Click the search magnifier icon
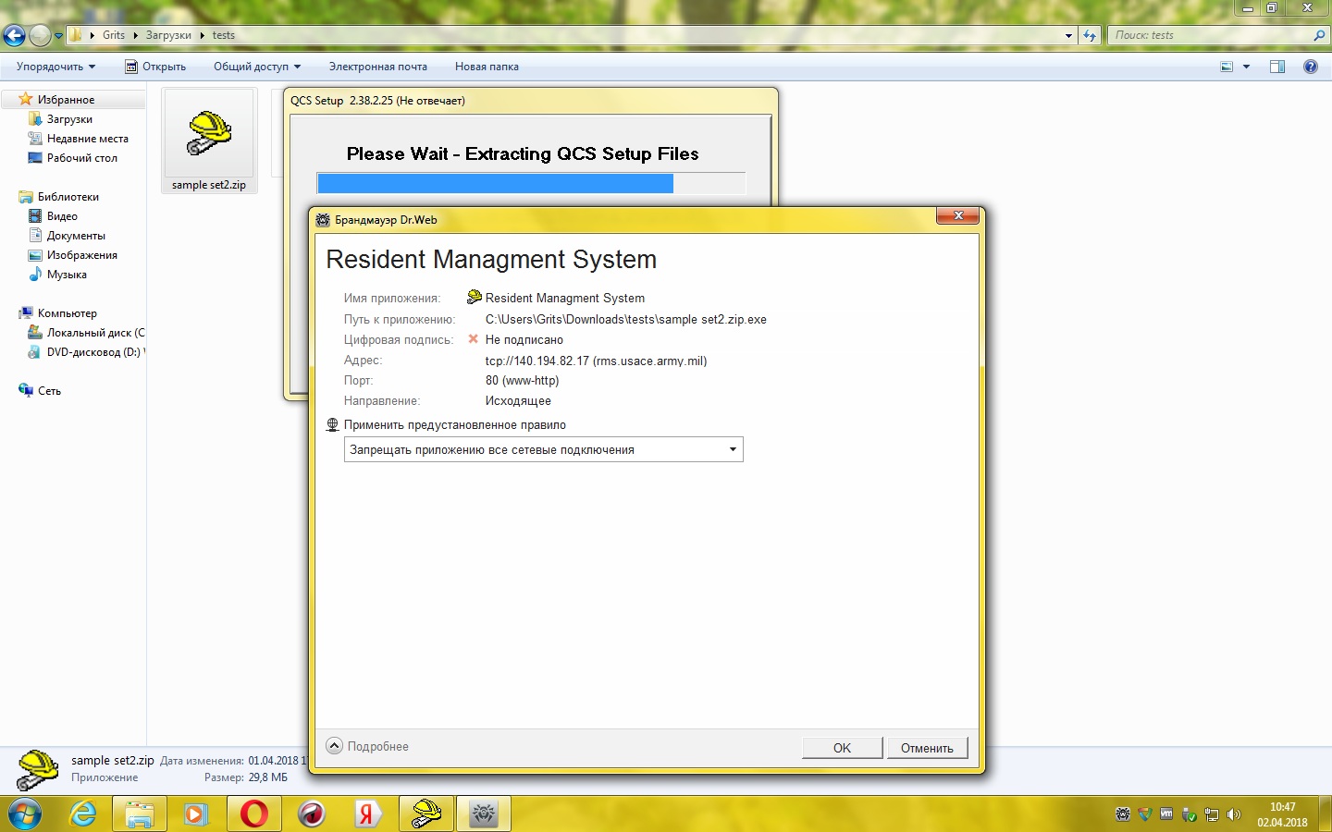Image resolution: width=1332 pixels, height=832 pixels. click(x=1320, y=35)
